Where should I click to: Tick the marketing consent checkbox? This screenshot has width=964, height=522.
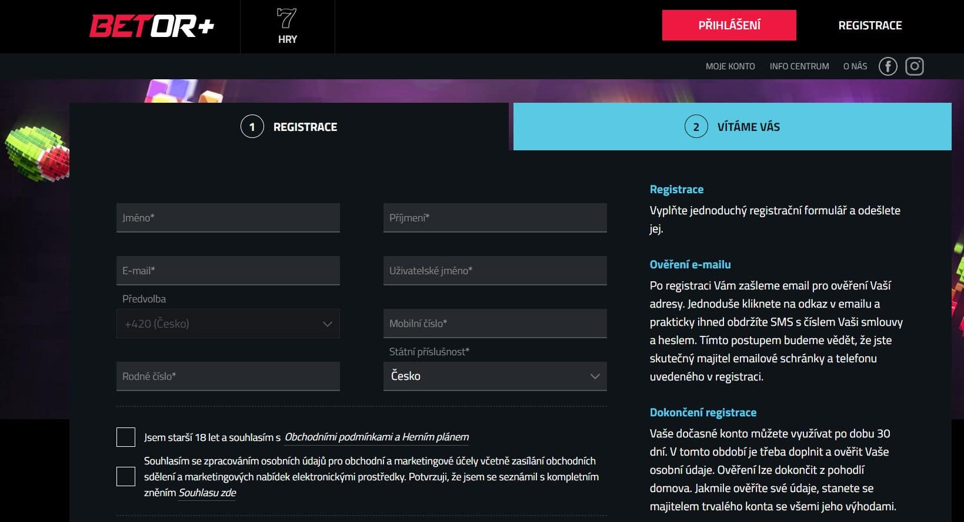126,477
